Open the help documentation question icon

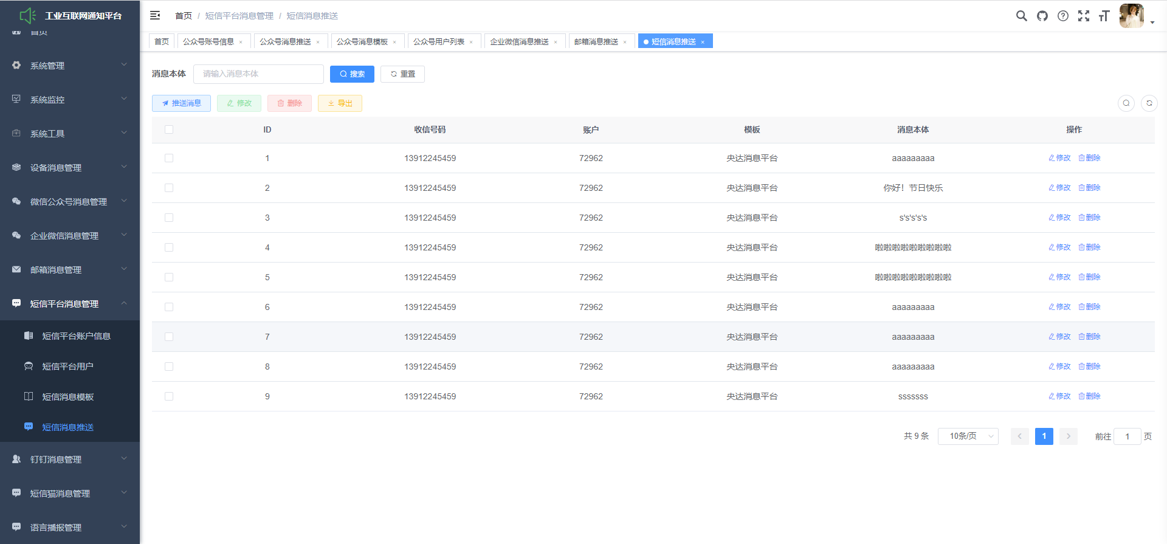[x=1063, y=16]
